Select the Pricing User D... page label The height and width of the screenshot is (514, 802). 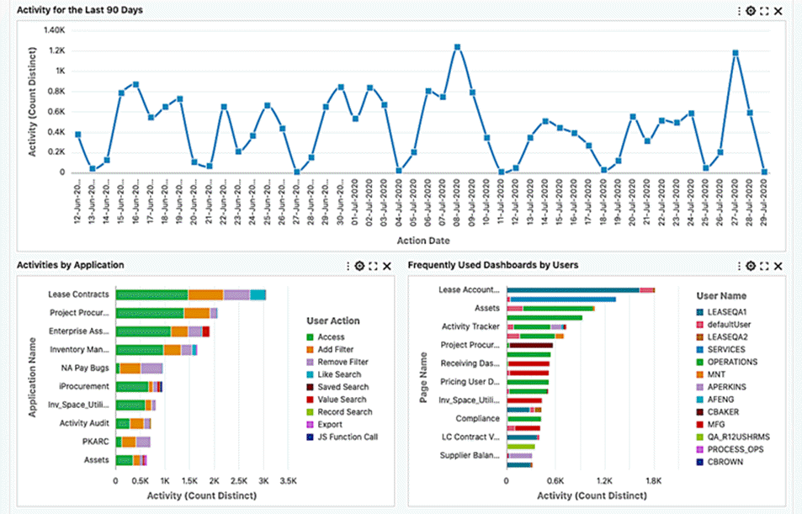coord(470,382)
